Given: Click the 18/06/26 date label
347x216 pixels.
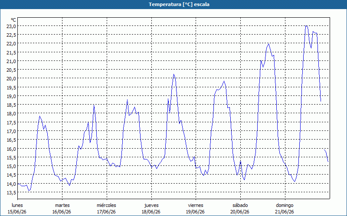Looking at the screenshot, I should coord(151,212).
